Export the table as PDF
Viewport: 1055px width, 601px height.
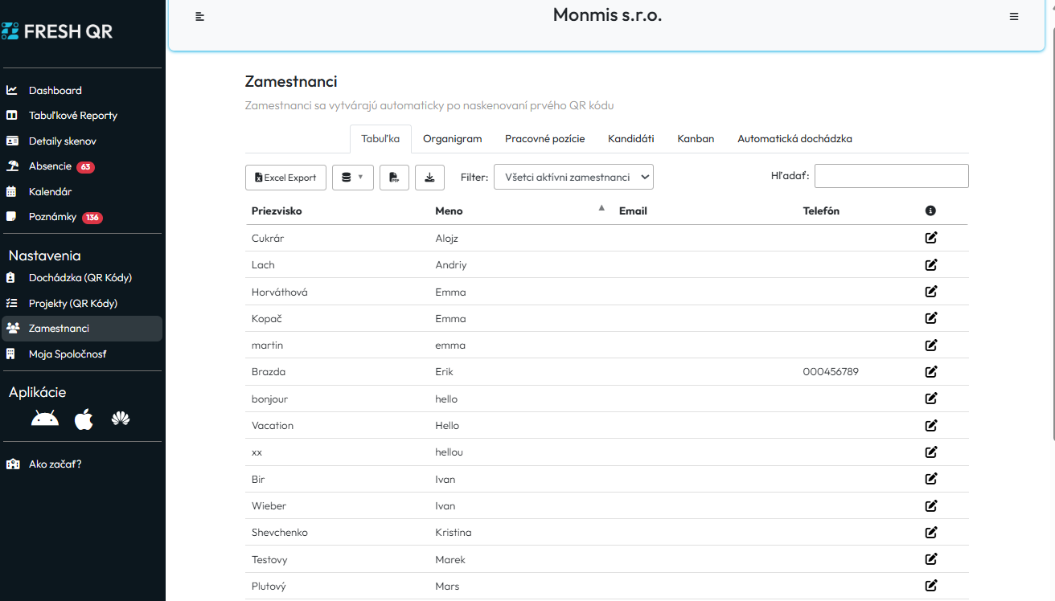click(x=394, y=178)
